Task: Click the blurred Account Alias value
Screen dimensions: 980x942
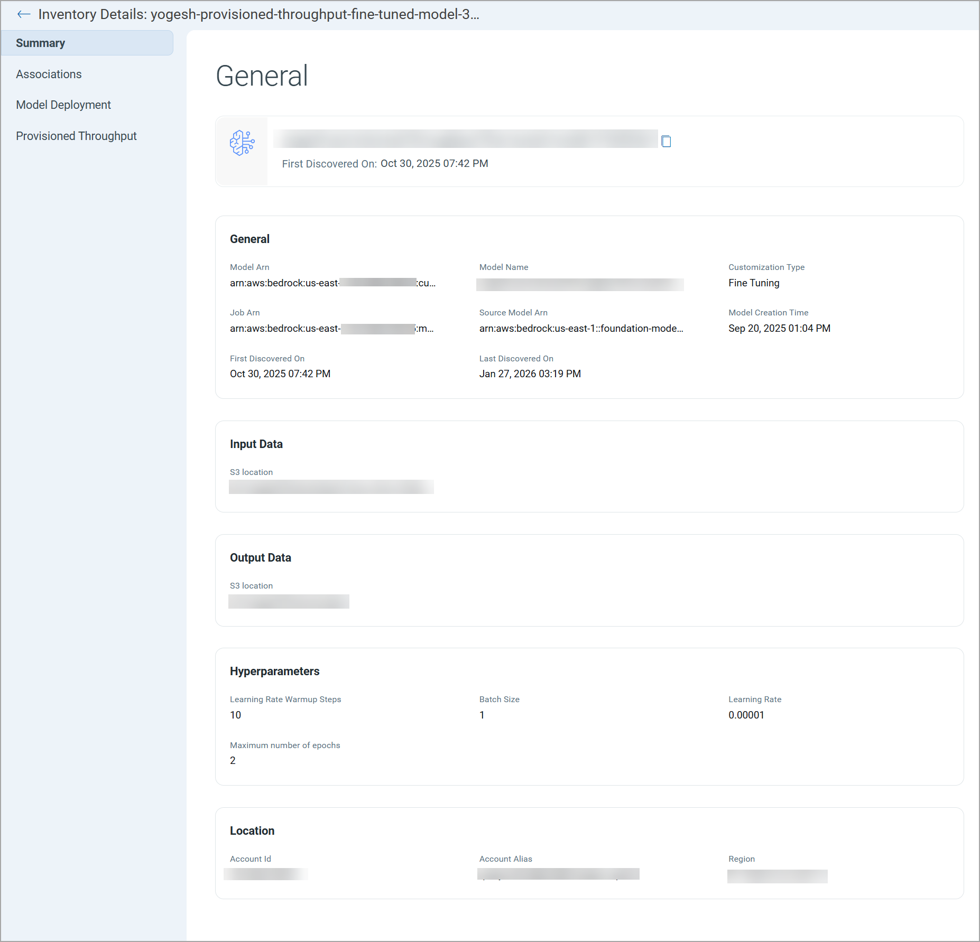Action: click(558, 874)
